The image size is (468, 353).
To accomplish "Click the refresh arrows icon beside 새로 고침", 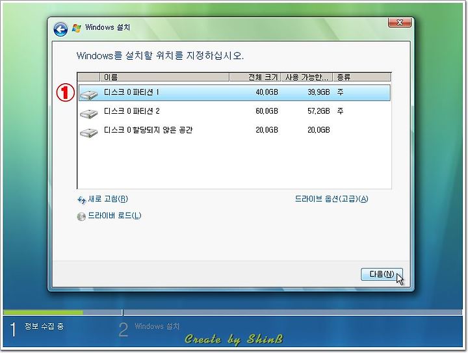I will 81,200.
